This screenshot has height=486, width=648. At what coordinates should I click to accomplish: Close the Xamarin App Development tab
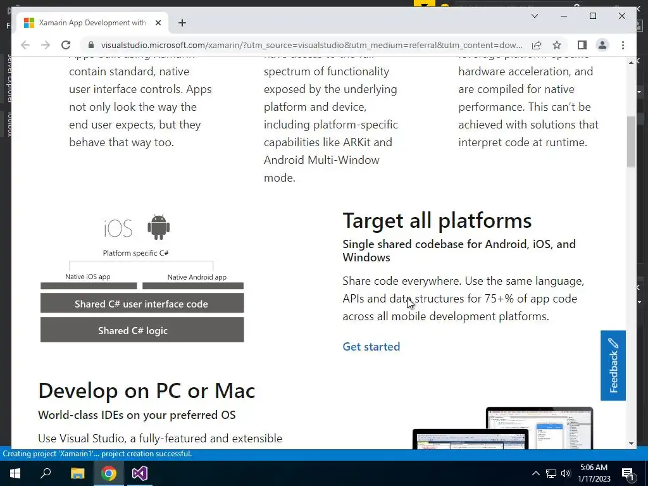[x=158, y=23]
